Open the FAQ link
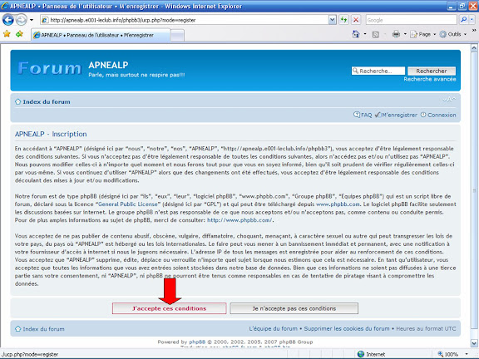The height and width of the screenshot is (359, 479). (363, 115)
